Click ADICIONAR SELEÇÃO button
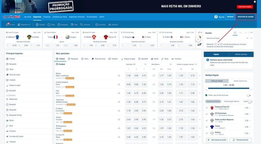Image resolution: width=261 pixels, height=144 pixels. (x=217, y=140)
